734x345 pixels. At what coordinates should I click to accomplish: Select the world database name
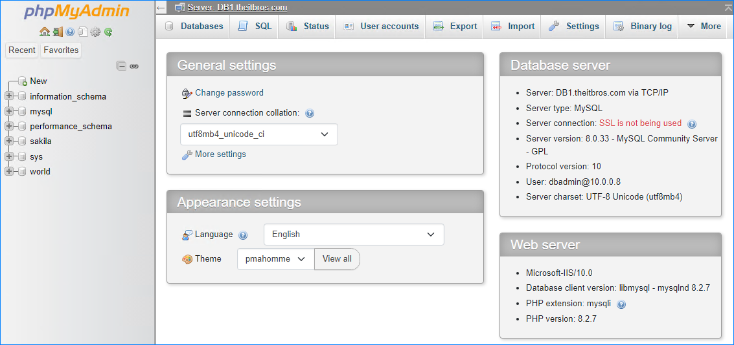pyautogui.click(x=40, y=171)
